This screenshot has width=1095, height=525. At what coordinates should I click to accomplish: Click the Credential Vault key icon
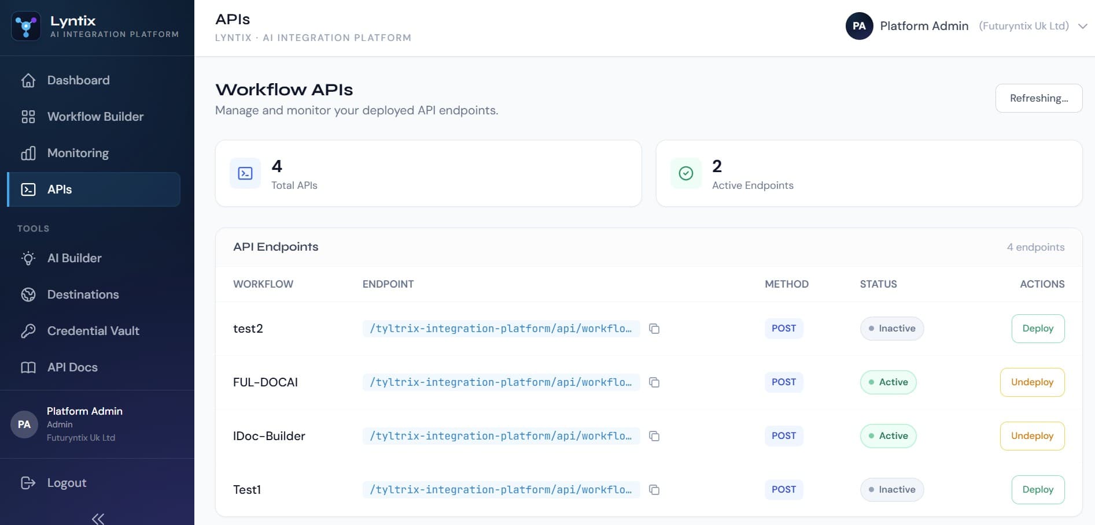pos(28,331)
